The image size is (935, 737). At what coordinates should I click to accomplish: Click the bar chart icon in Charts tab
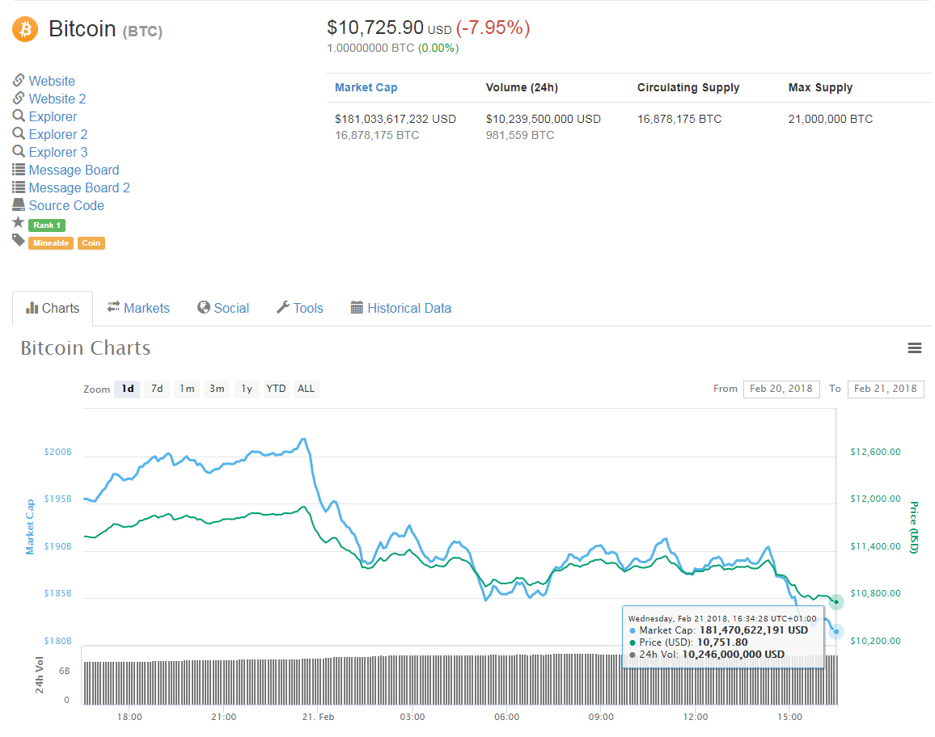[32, 308]
